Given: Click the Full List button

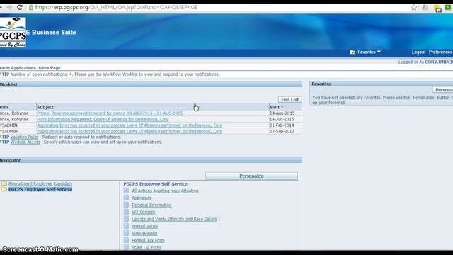Looking at the screenshot, I should (289, 99).
